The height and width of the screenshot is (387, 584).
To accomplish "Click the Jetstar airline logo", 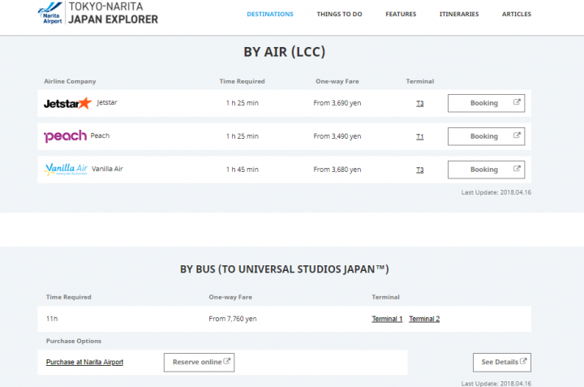I will click(68, 103).
